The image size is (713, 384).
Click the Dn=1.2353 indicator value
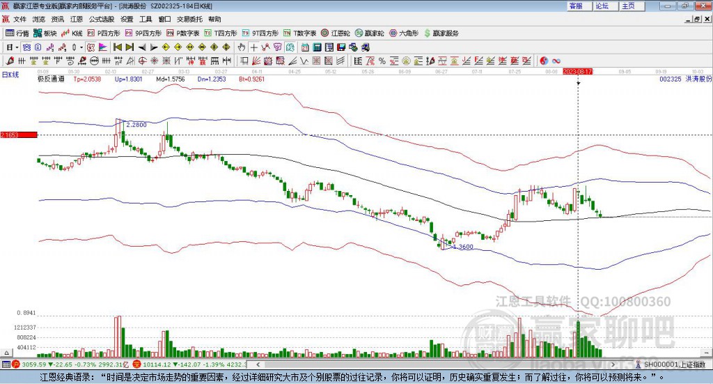point(212,79)
